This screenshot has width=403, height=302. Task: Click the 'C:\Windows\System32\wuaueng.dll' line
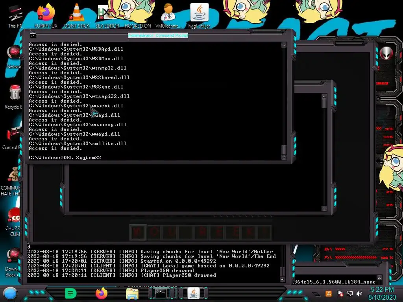(78, 125)
